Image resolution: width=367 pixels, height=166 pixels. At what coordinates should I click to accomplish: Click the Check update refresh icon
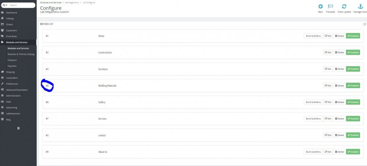344,7
